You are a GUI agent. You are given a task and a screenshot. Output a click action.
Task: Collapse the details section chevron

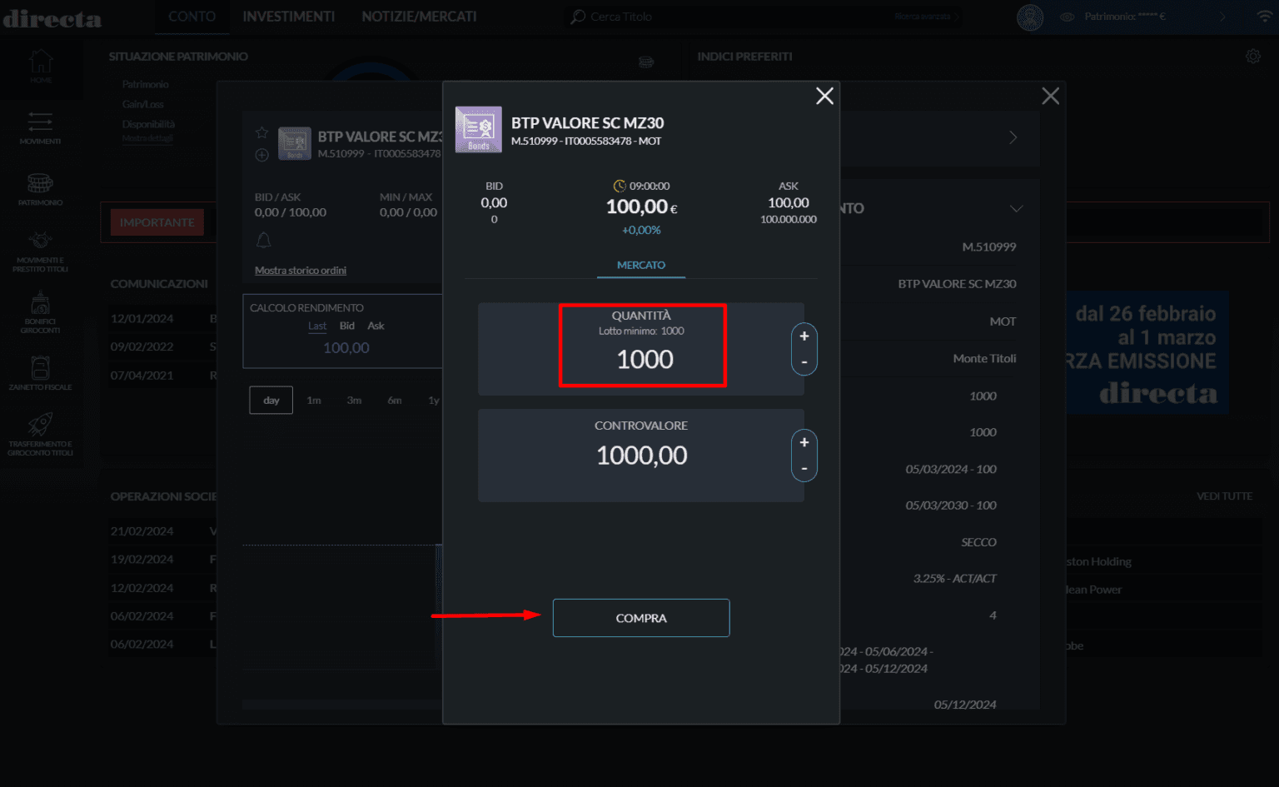1016,208
